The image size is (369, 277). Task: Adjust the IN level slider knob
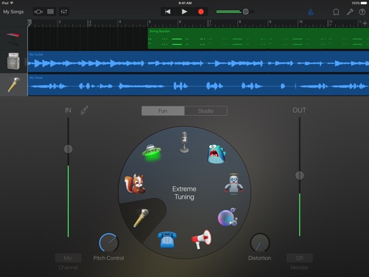click(x=68, y=149)
